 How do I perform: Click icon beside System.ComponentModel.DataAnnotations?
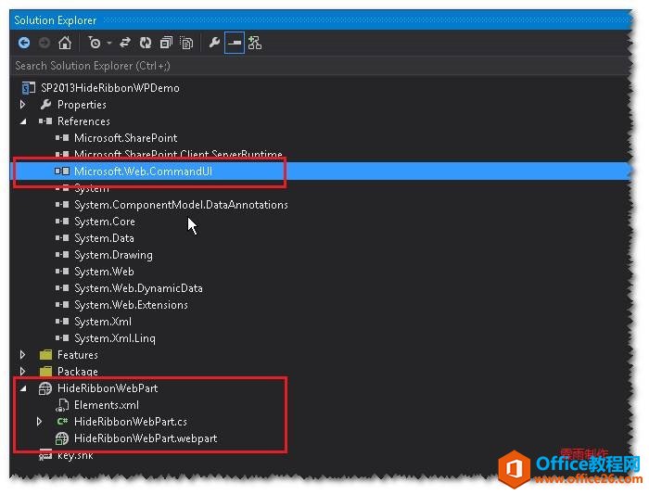tap(62, 205)
